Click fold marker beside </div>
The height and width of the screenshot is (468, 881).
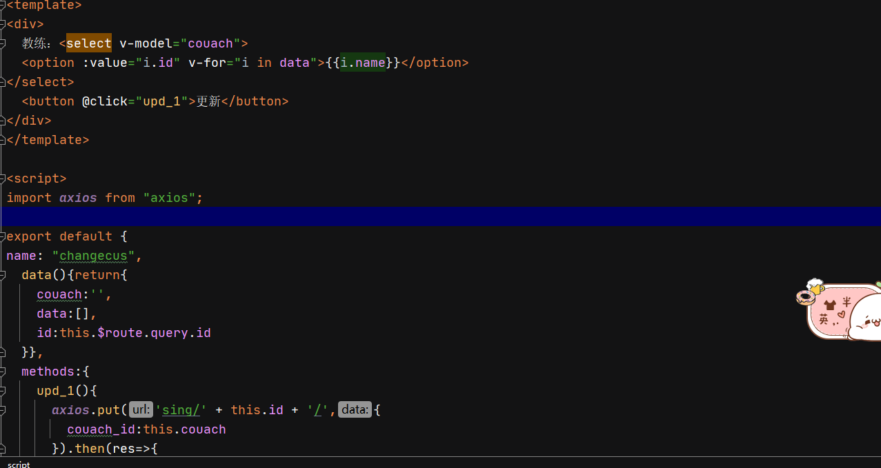[x=3, y=121]
